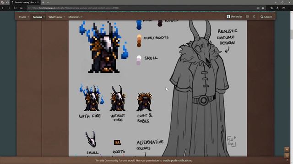This screenshot has width=293, height=164.
Task: Click the With Fire sprite variant
Action: click(x=92, y=97)
